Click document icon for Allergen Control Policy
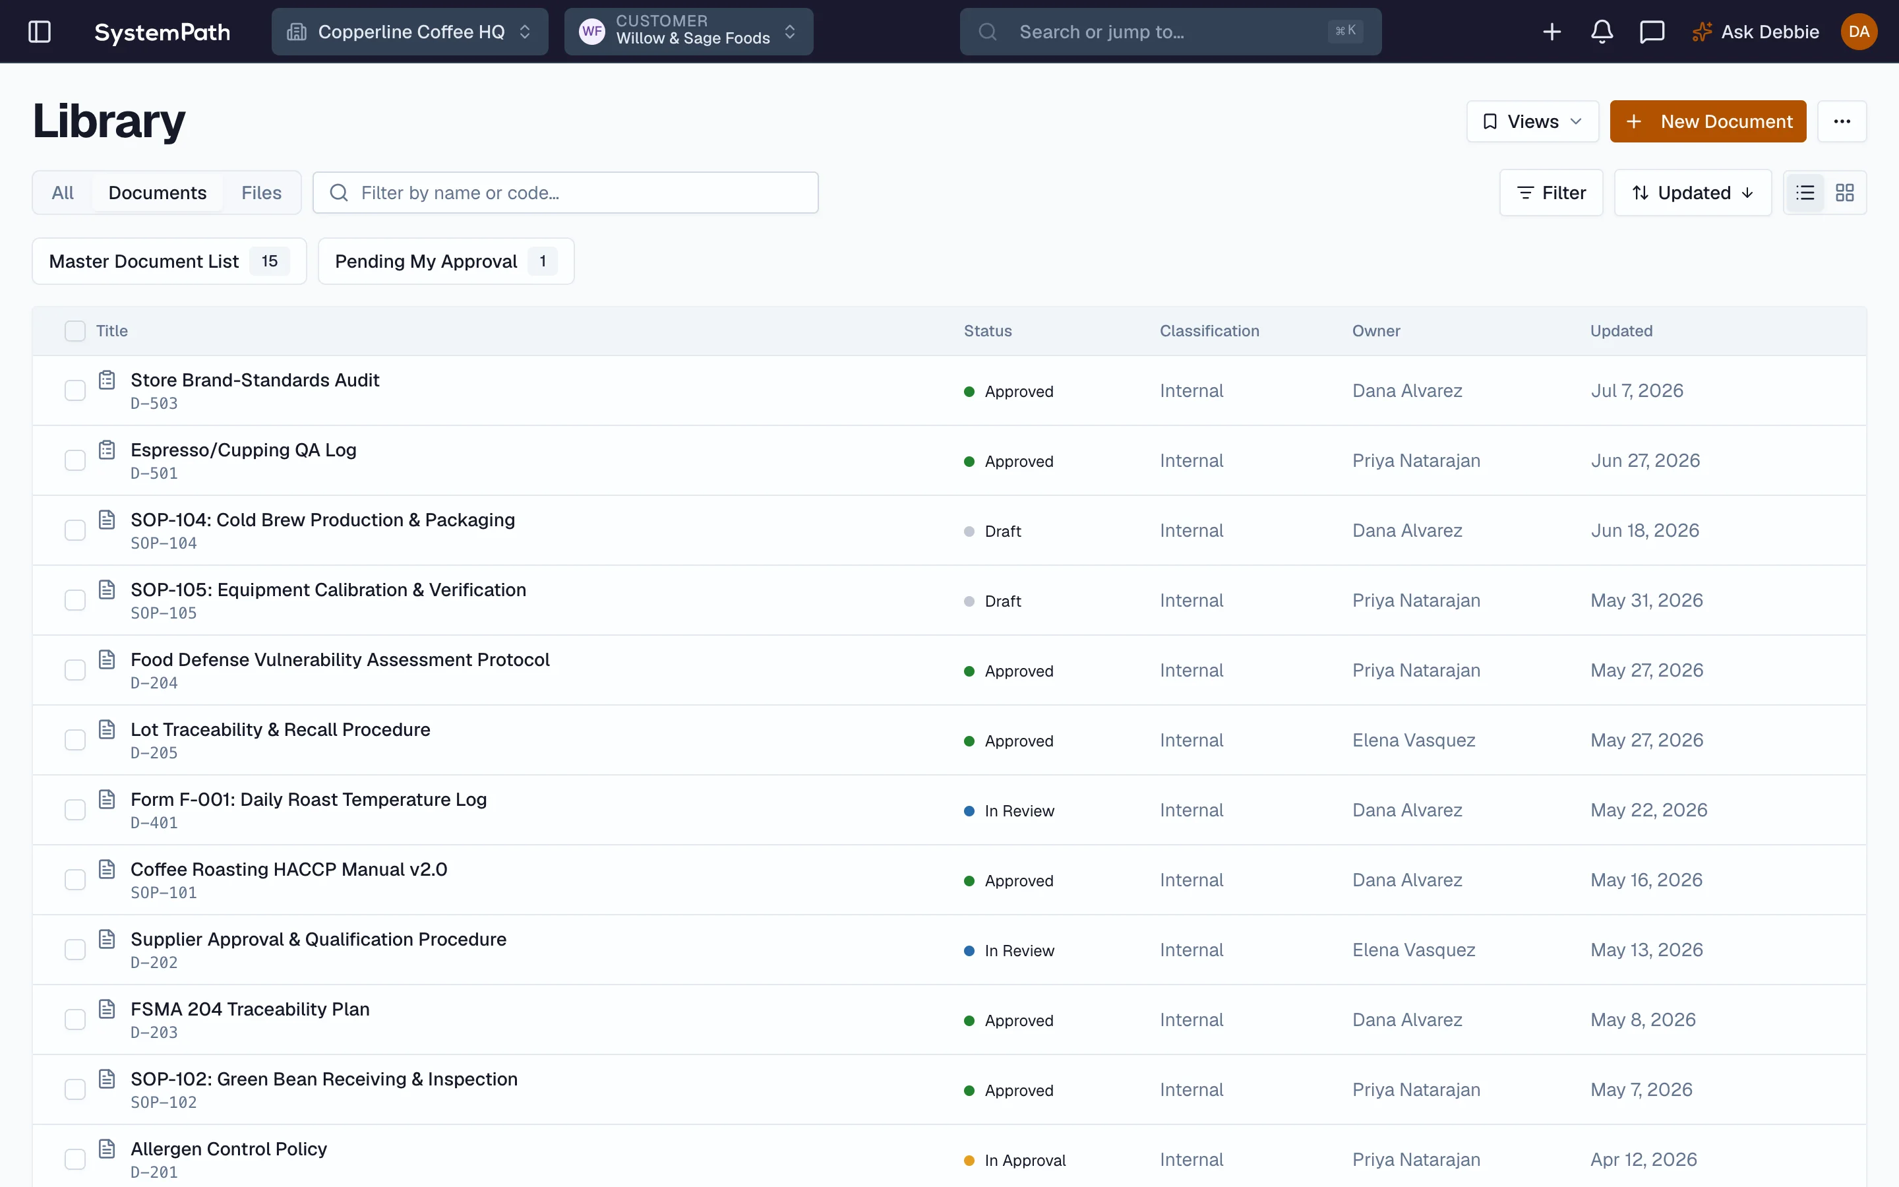 tap(107, 1149)
